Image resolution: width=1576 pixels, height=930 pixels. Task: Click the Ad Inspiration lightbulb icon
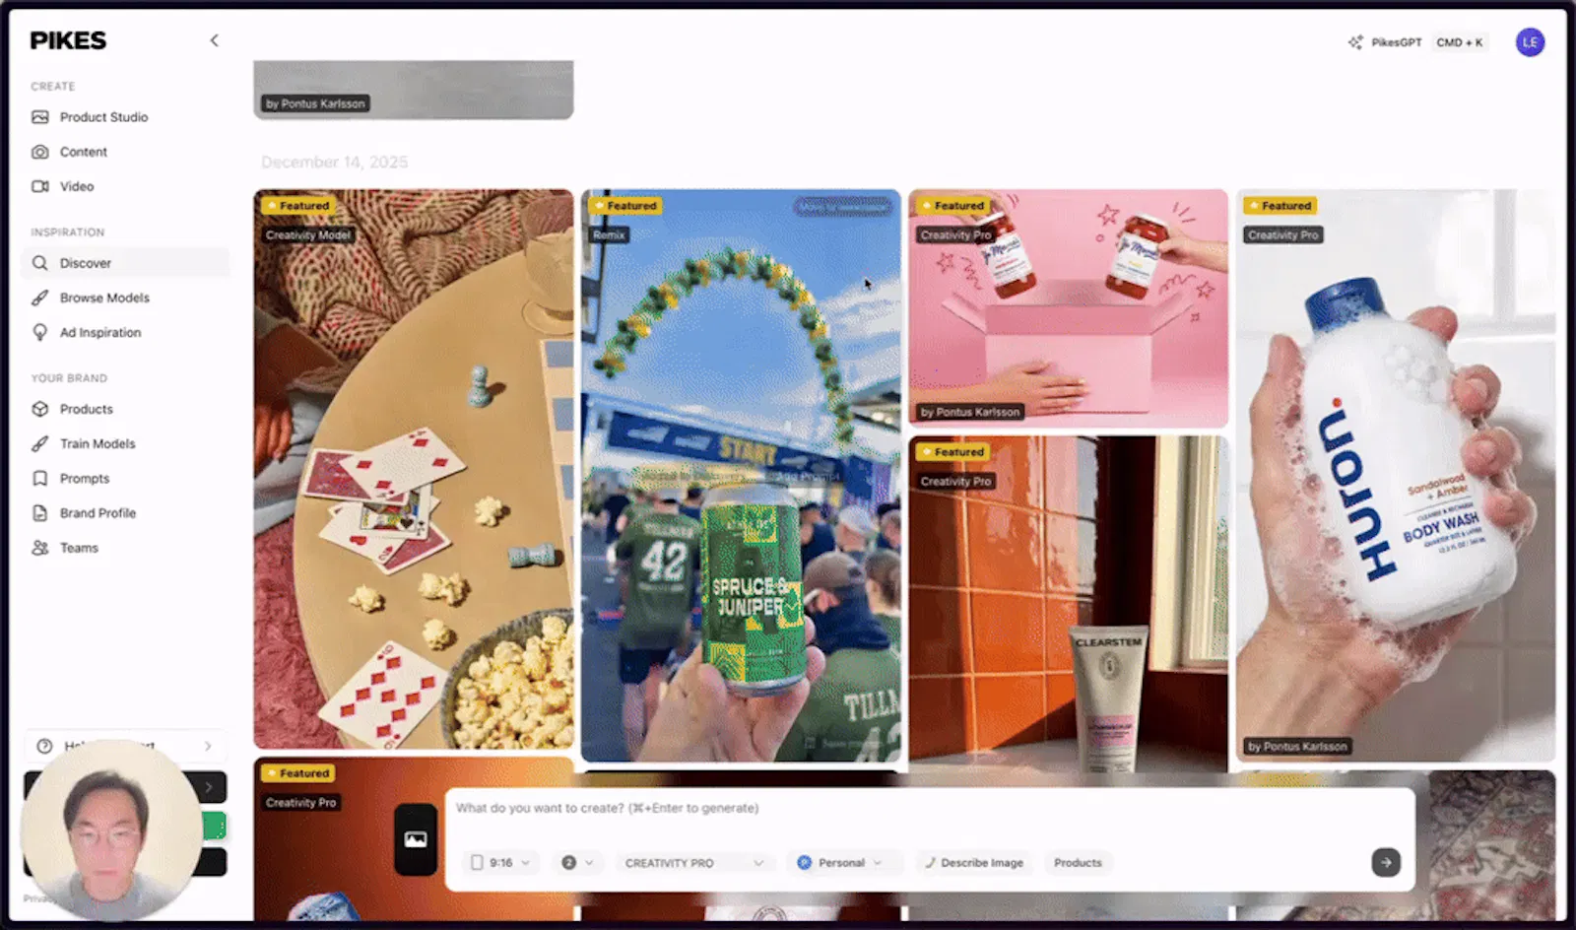[40, 332]
